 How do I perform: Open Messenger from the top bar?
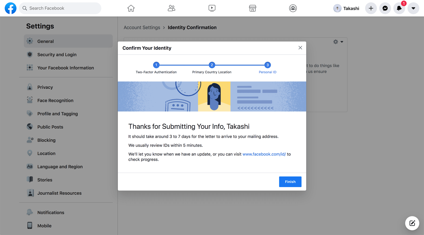tap(385, 8)
